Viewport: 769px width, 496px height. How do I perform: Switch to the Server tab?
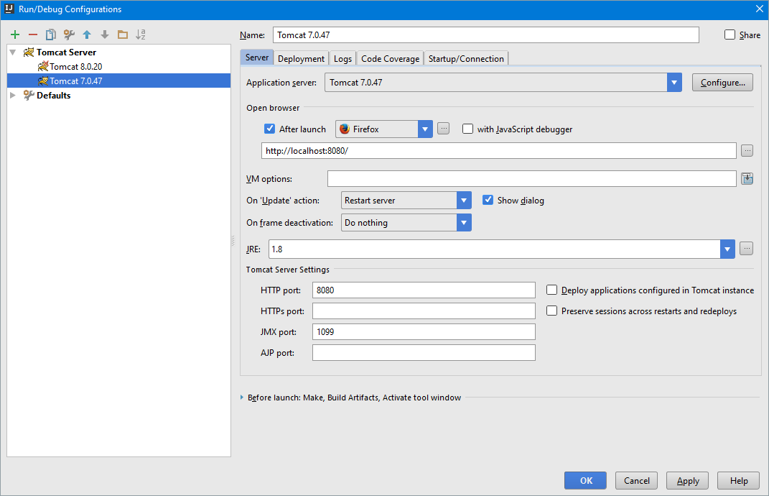[x=257, y=58]
